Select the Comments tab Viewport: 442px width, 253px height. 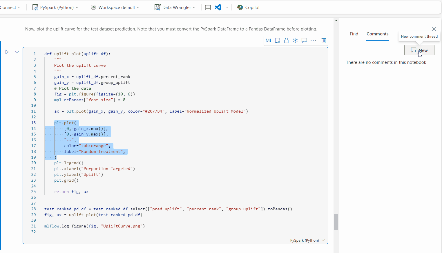[x=377, y=34]
